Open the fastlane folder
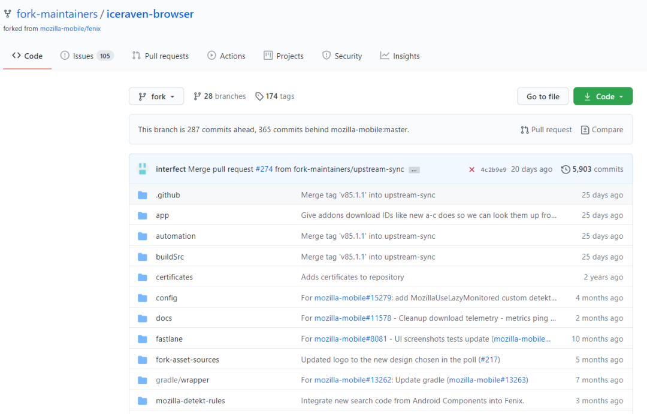 (x=169, y=339)
